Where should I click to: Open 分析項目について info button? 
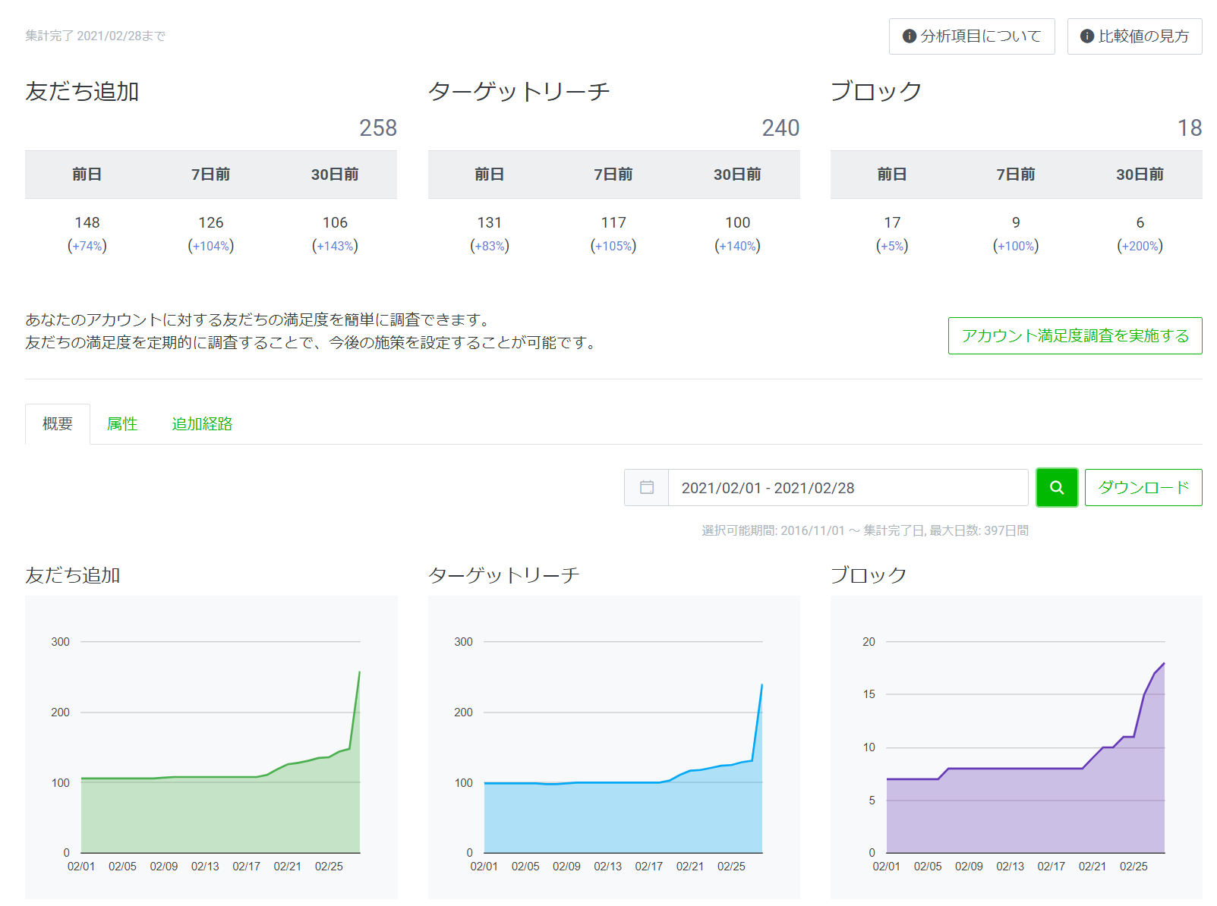(971, 36)
